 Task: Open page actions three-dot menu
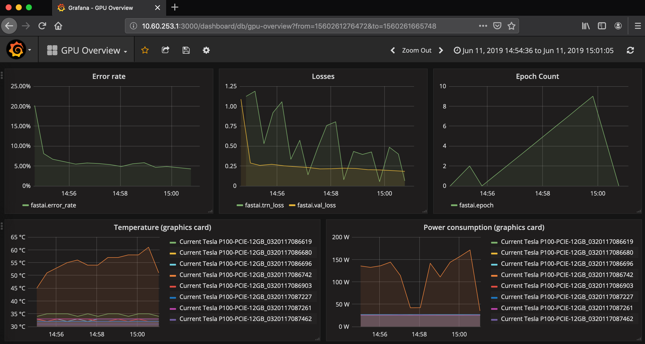point(483,26)
